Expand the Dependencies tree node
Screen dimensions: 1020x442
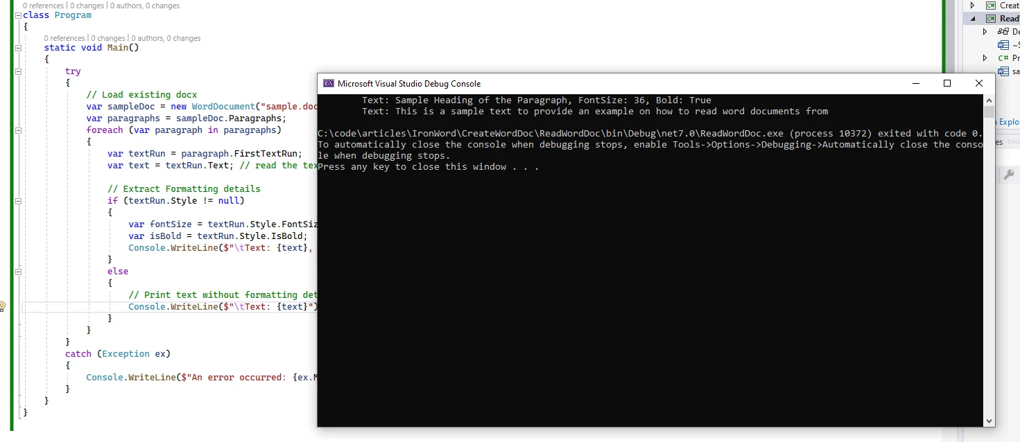click(985, 32)
